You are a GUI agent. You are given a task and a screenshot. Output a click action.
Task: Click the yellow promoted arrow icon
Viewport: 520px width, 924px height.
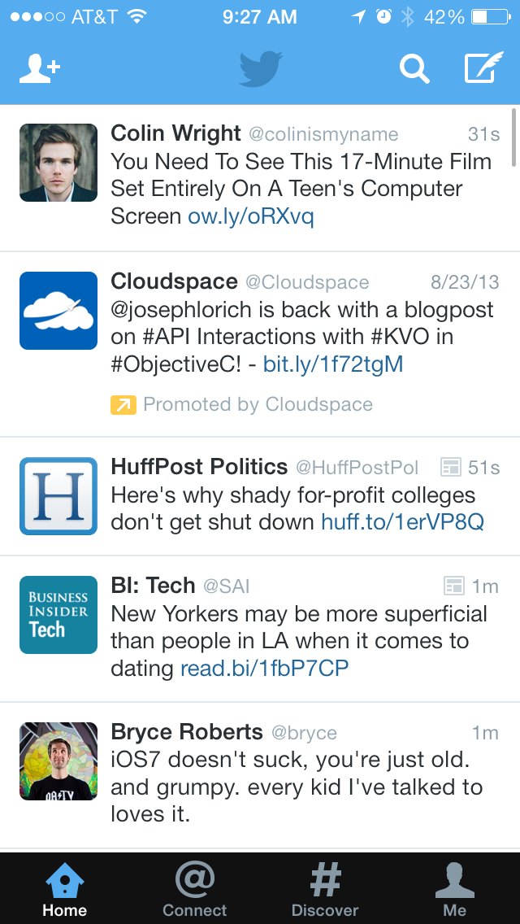pyautogui.click(x=123, y=405)
